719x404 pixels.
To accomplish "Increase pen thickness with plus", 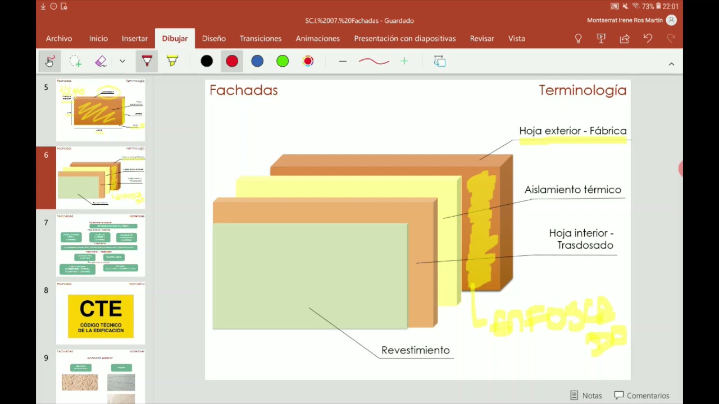I will [x=404, y=61].
